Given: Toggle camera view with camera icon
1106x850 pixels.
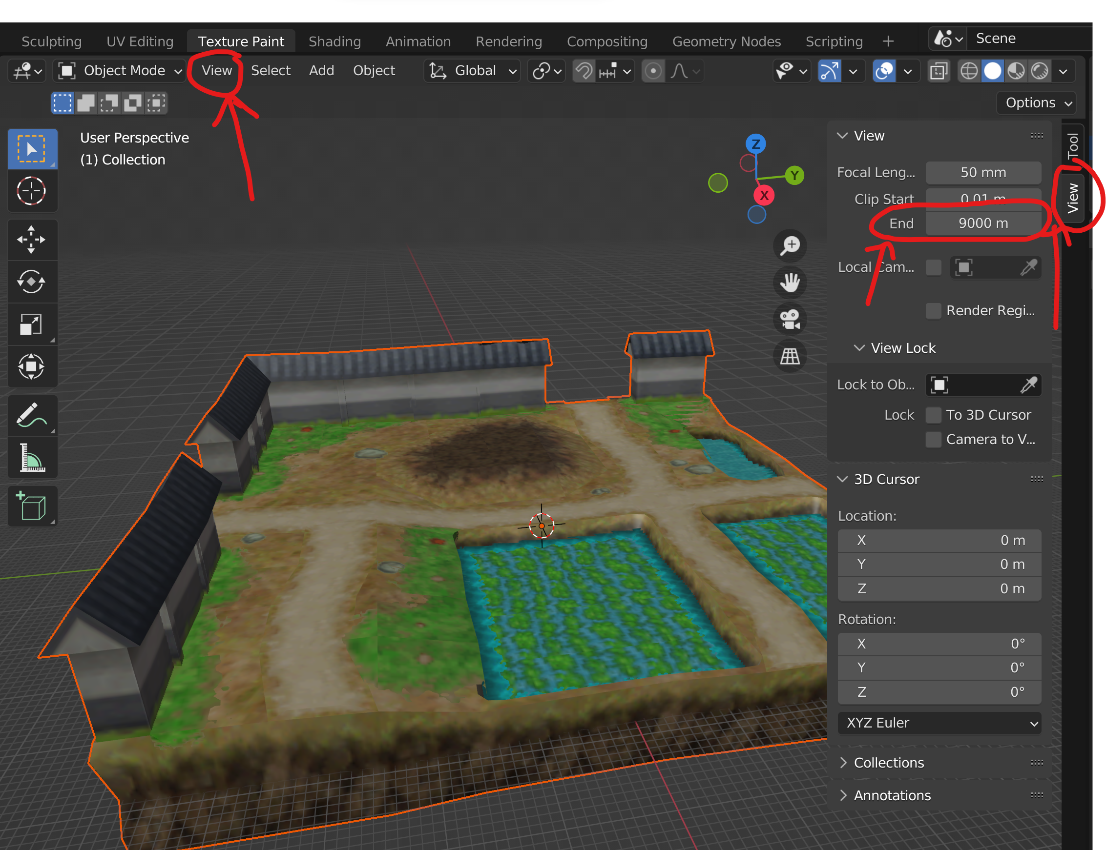Looking at the screenshot, I should point(790,319).
